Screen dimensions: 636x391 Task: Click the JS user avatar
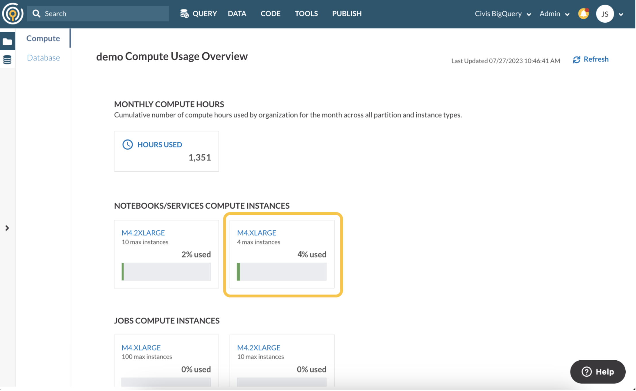[x=605, y=14]
